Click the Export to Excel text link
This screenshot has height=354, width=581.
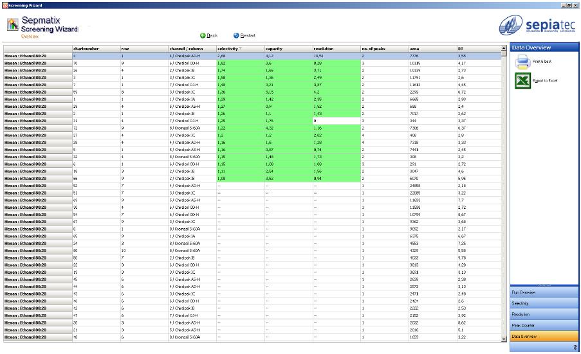tap(544, 82)
